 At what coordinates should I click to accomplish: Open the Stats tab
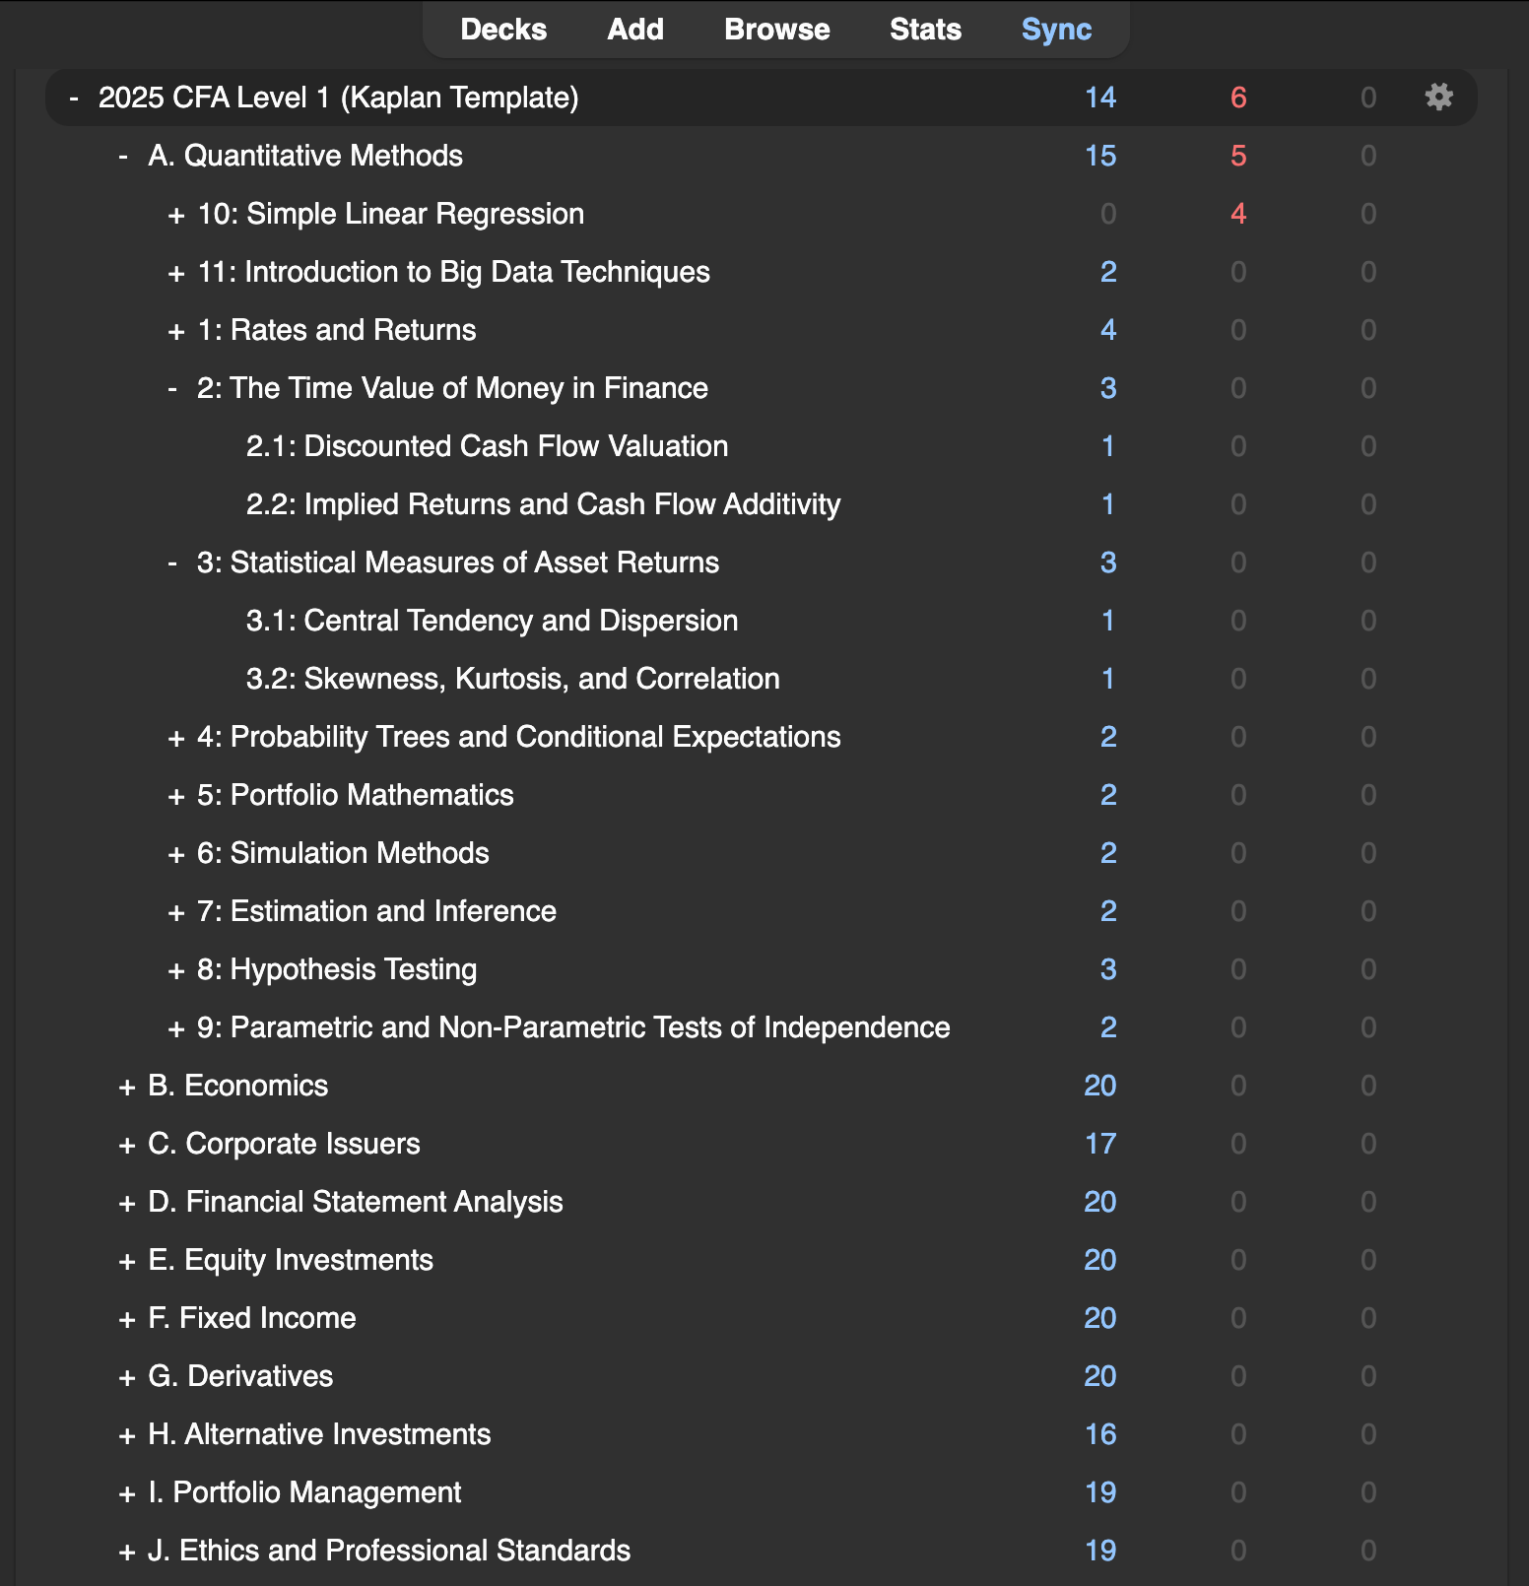coord(925,30)
